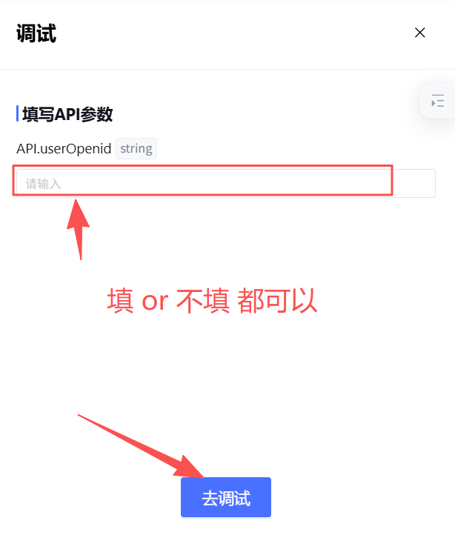Toggle the floating panel outline button

point(437,101)
